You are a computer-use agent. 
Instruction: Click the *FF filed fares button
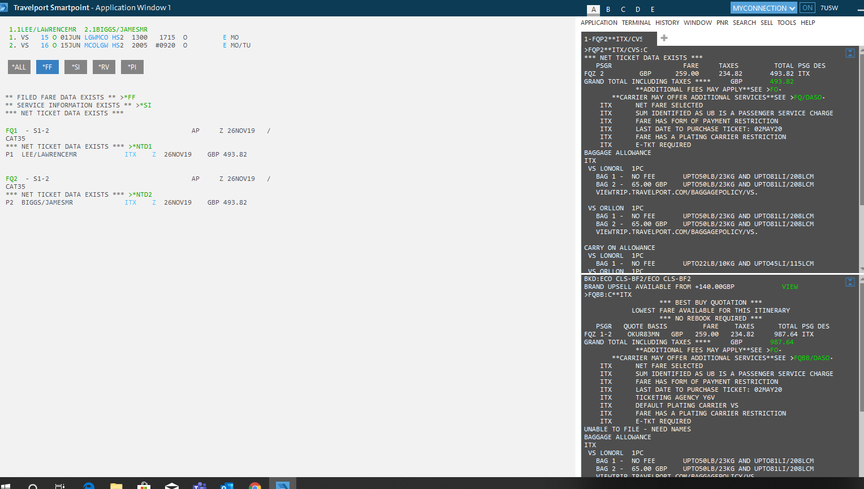tap(47, 67)
